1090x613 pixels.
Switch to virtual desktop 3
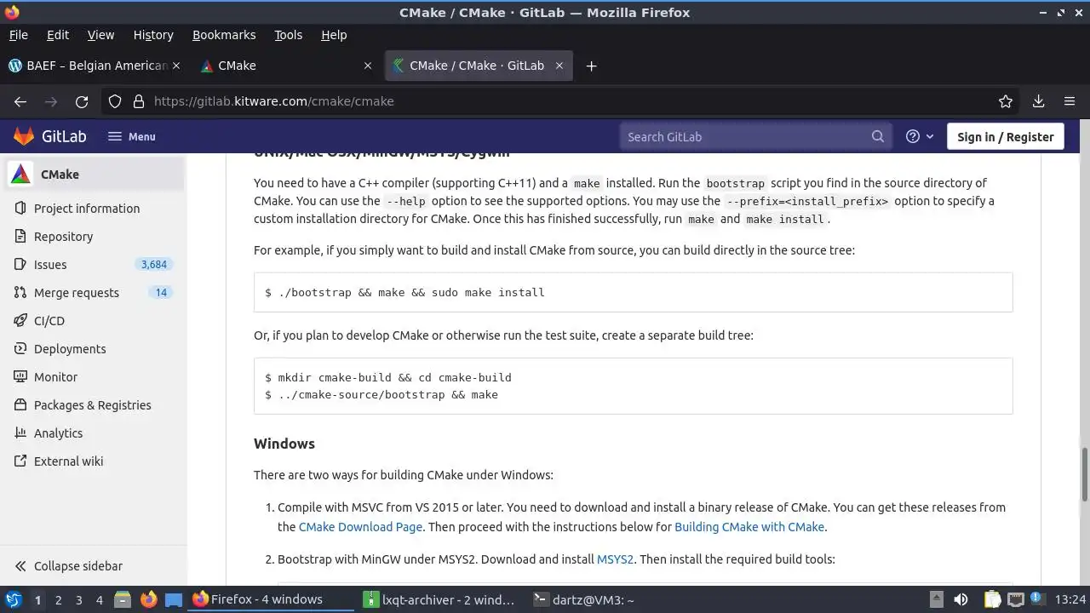tap(78, 600)
